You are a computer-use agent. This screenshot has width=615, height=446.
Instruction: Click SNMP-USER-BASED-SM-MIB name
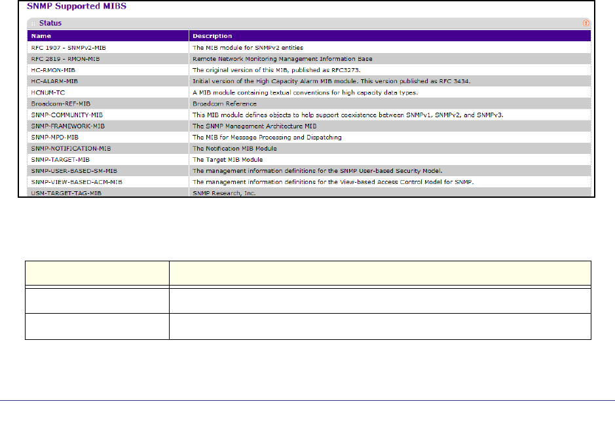click(x=74, y=171)
